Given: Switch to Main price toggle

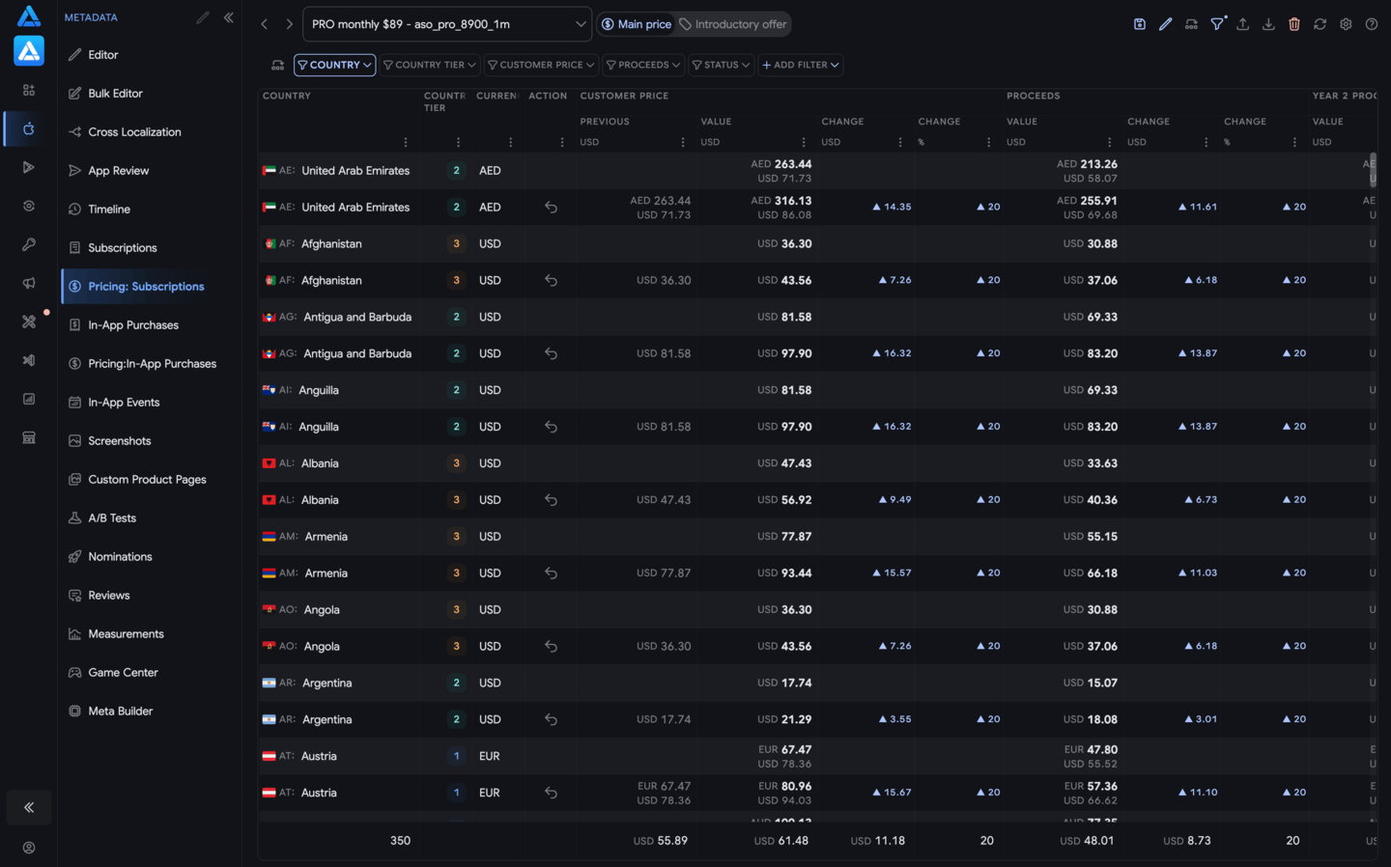Looking at the screenshot, I should (x=636, y=24).
